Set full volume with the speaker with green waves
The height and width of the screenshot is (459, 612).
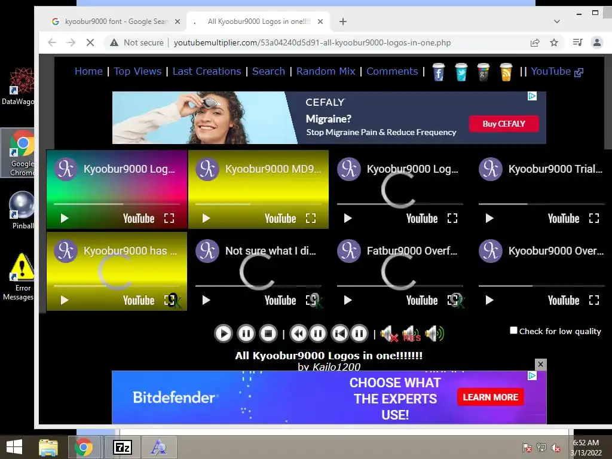point(434,333)
